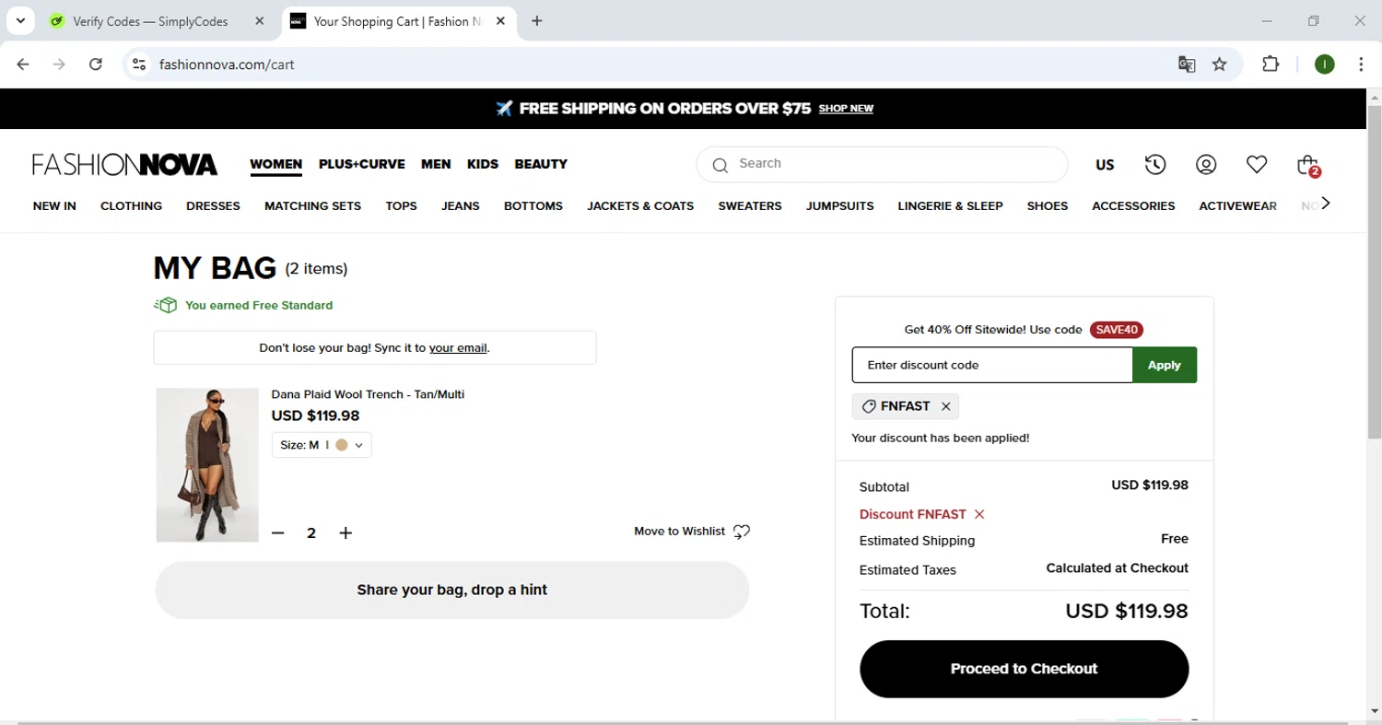This screenshot has width=1382, height=725.
Task: Select the KIDS section
Action: 483,164
